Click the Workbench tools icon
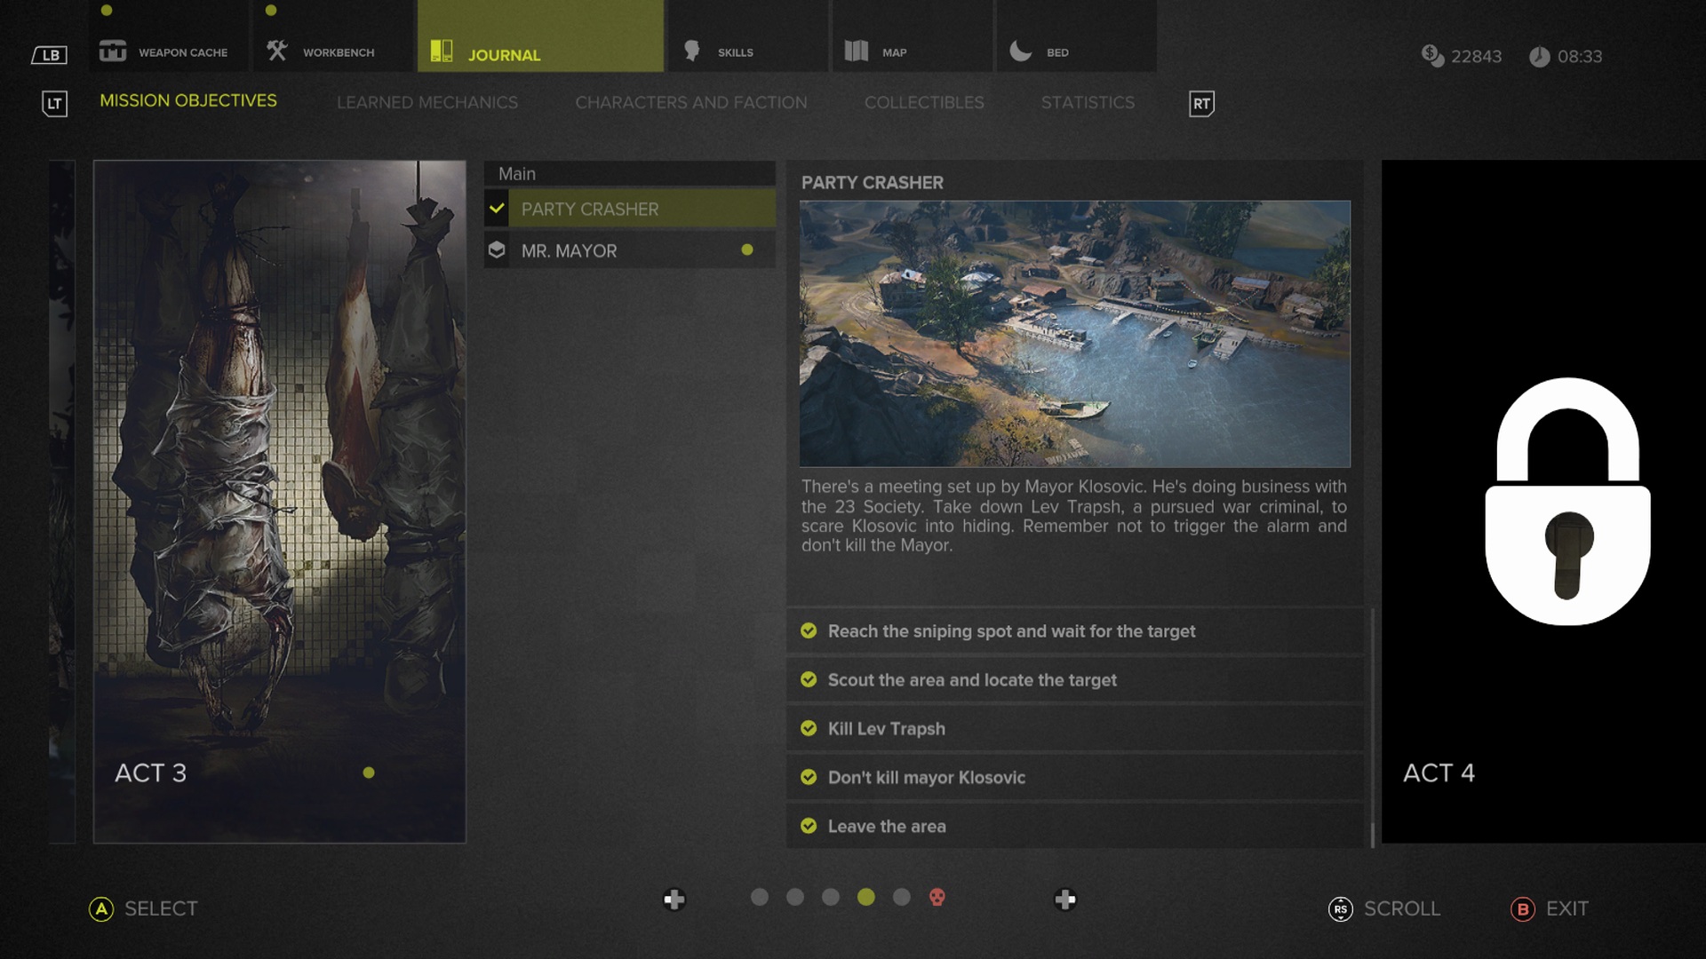 click(276, 51)
